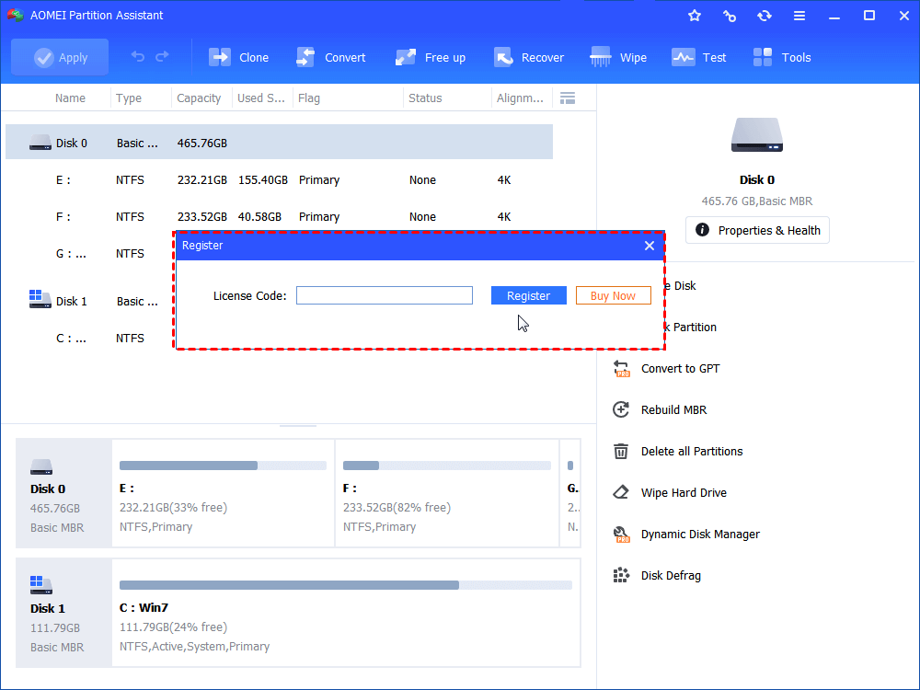Screen dimensions: 920x690
Task: Select the G: partition block in disk map
Action: click(570, 493)
